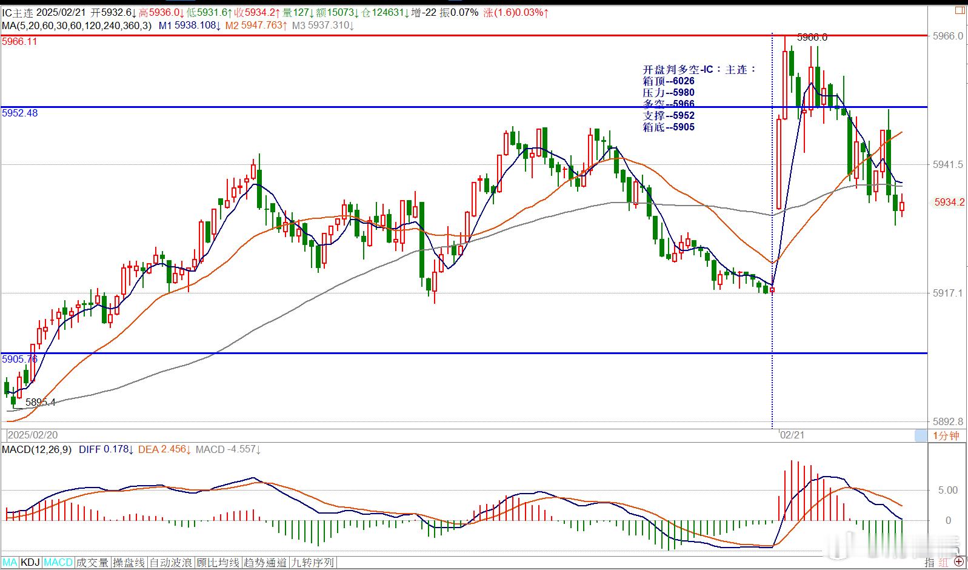Click the MA(5,20,60,30,60,120,240,360,3) parameters label
The image size is (968, 570).
[x=77, y=25]
